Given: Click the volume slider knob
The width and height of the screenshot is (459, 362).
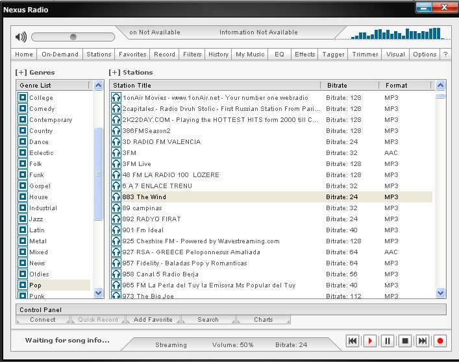Looking at the screenshot, I should [73, 37].
